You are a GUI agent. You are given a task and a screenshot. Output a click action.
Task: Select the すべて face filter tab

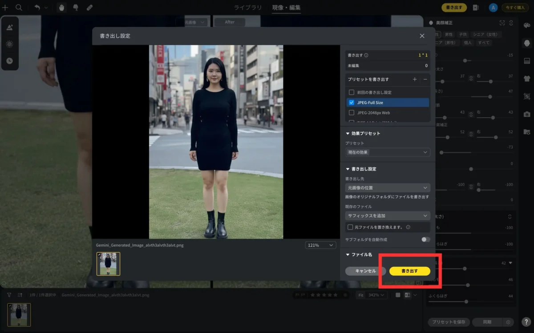pyautogui.click(x=483, y=43)
